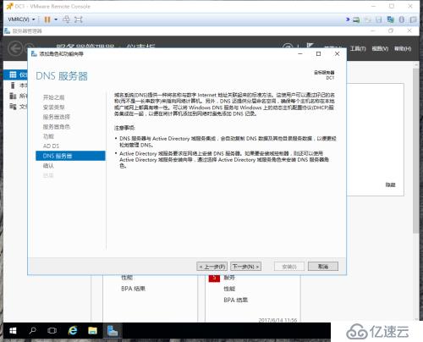
Task: Select all servers icon in sidebar
Action: click(x=13, y=96)
